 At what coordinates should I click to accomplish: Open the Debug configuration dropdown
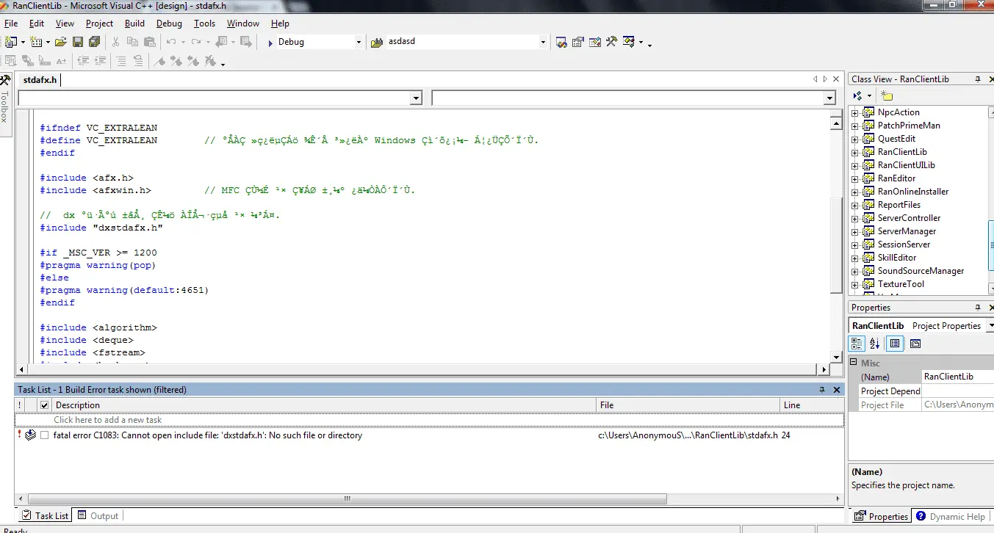click(x=359, y=42)
